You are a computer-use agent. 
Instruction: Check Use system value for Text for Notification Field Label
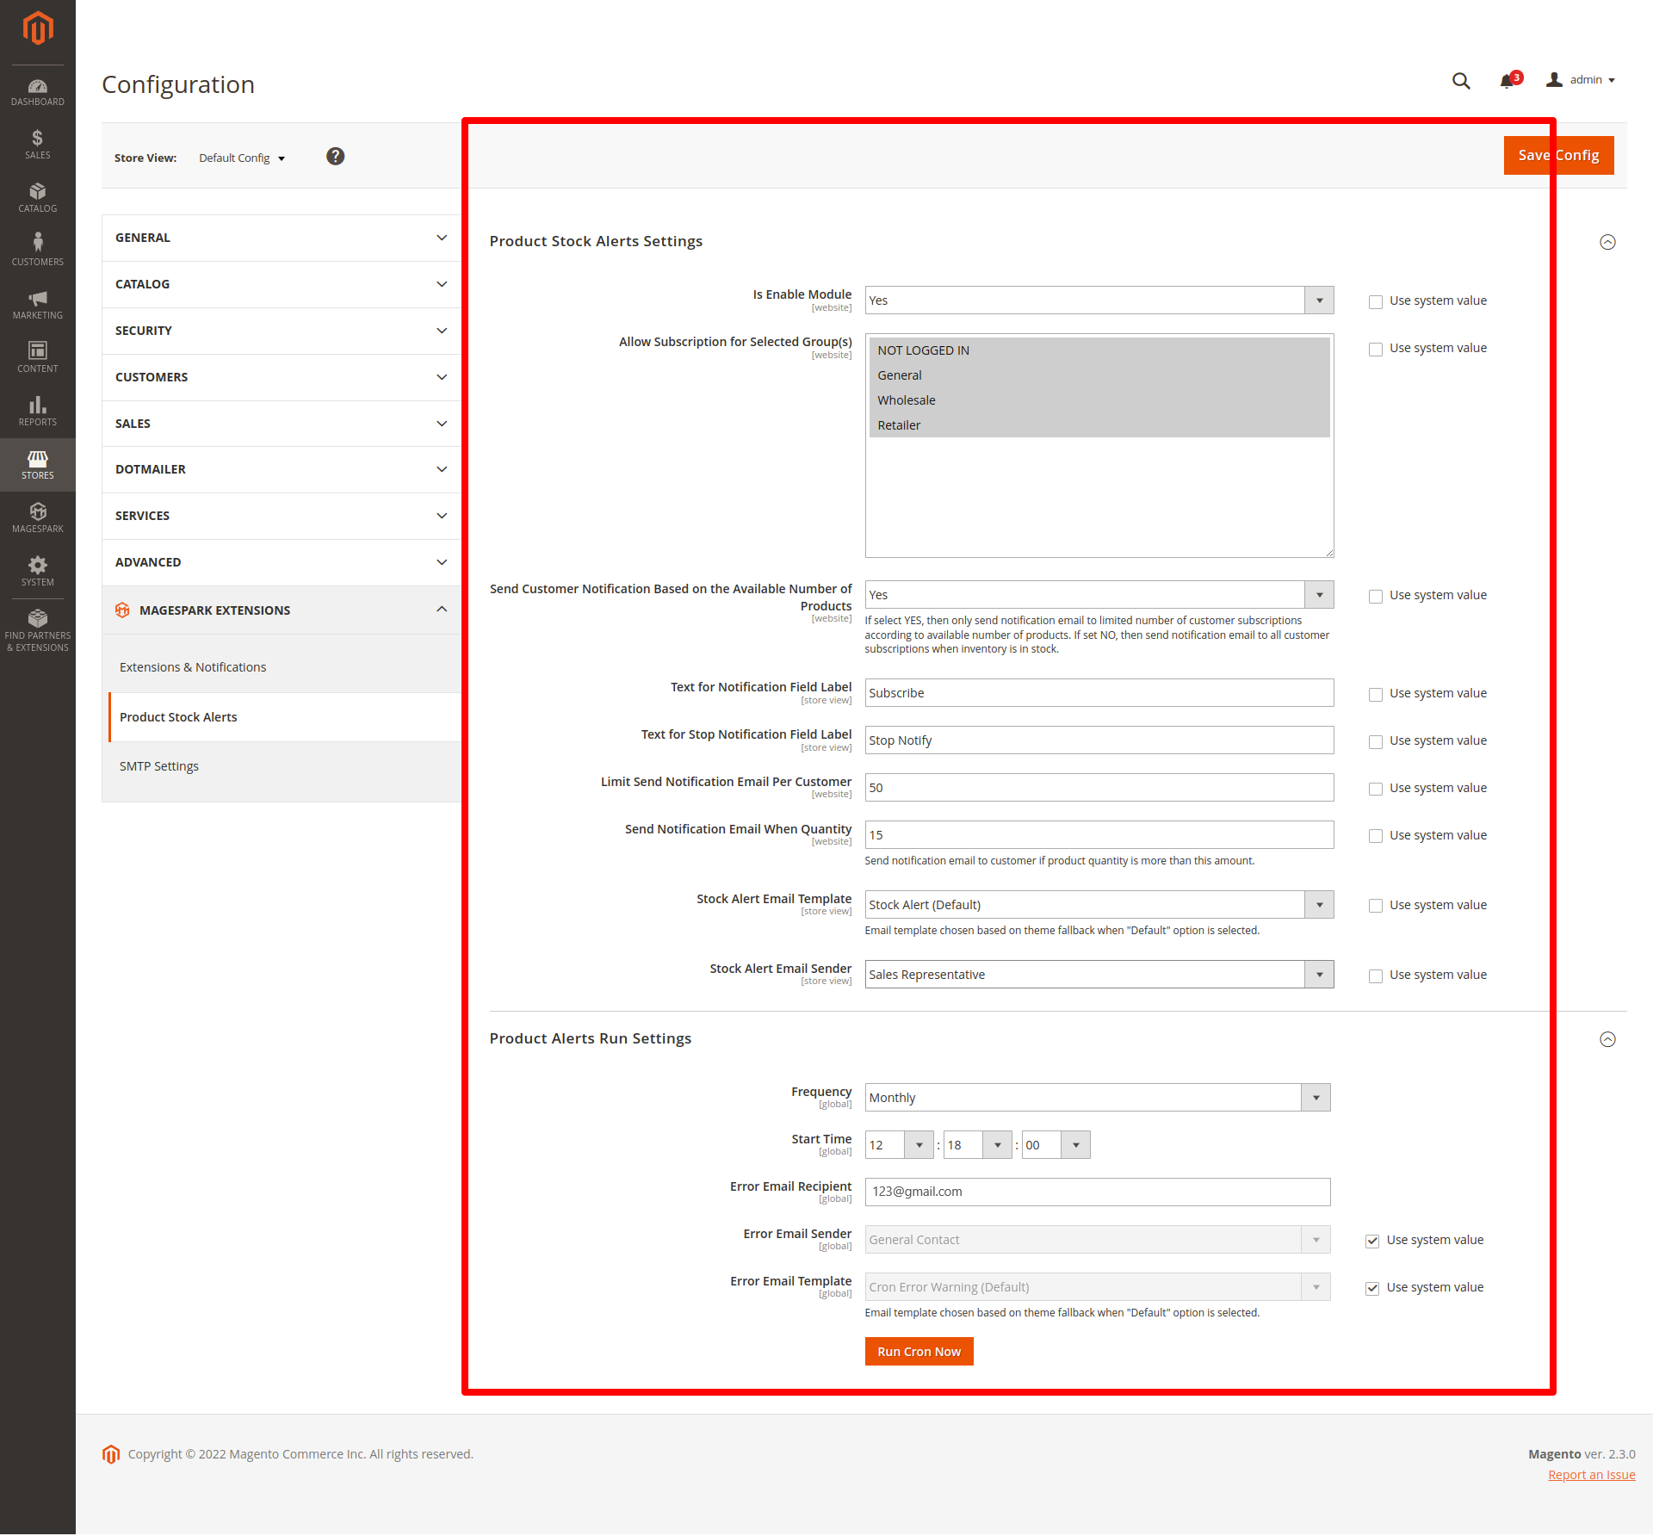click(1376, 695)
